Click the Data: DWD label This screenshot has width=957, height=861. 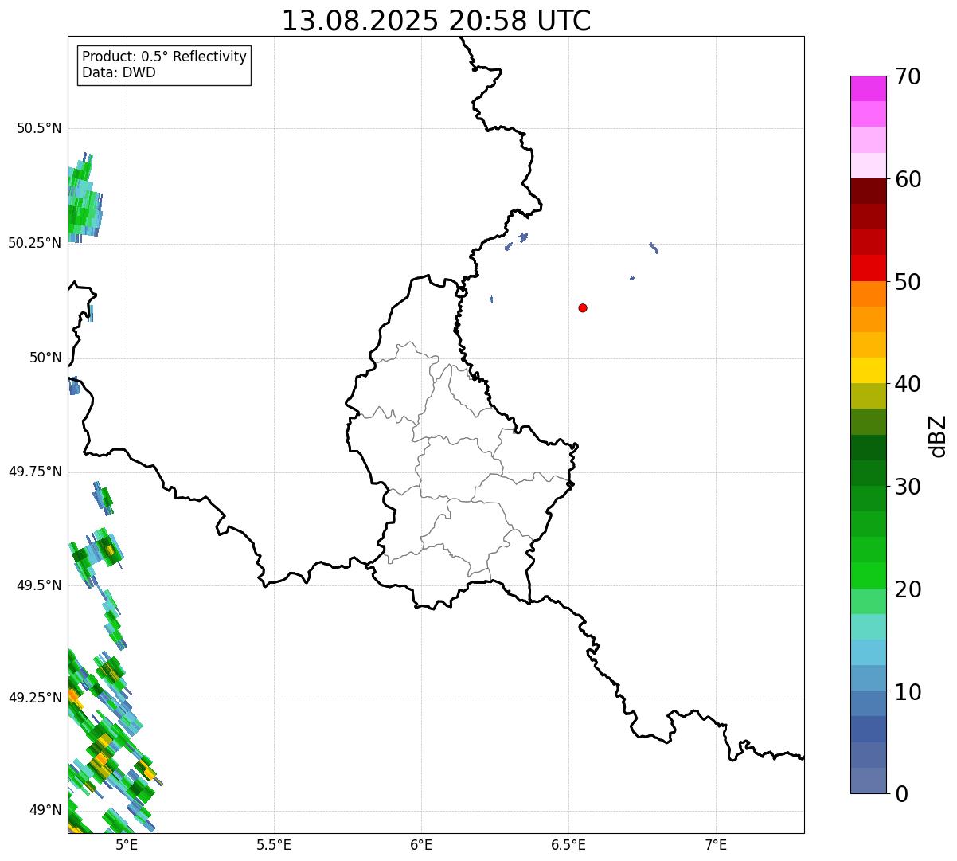[119, 72]
